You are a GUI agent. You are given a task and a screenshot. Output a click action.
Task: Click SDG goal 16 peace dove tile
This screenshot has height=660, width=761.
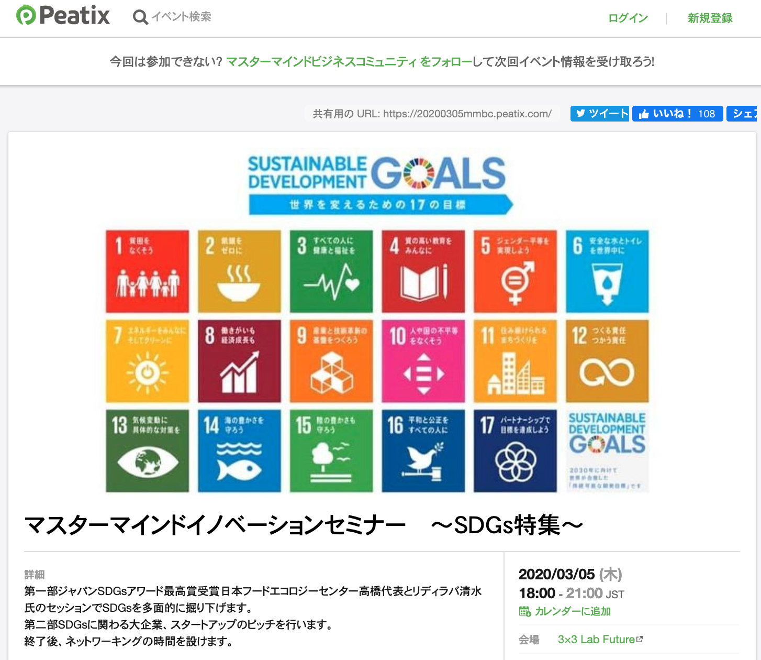point(423,451)
